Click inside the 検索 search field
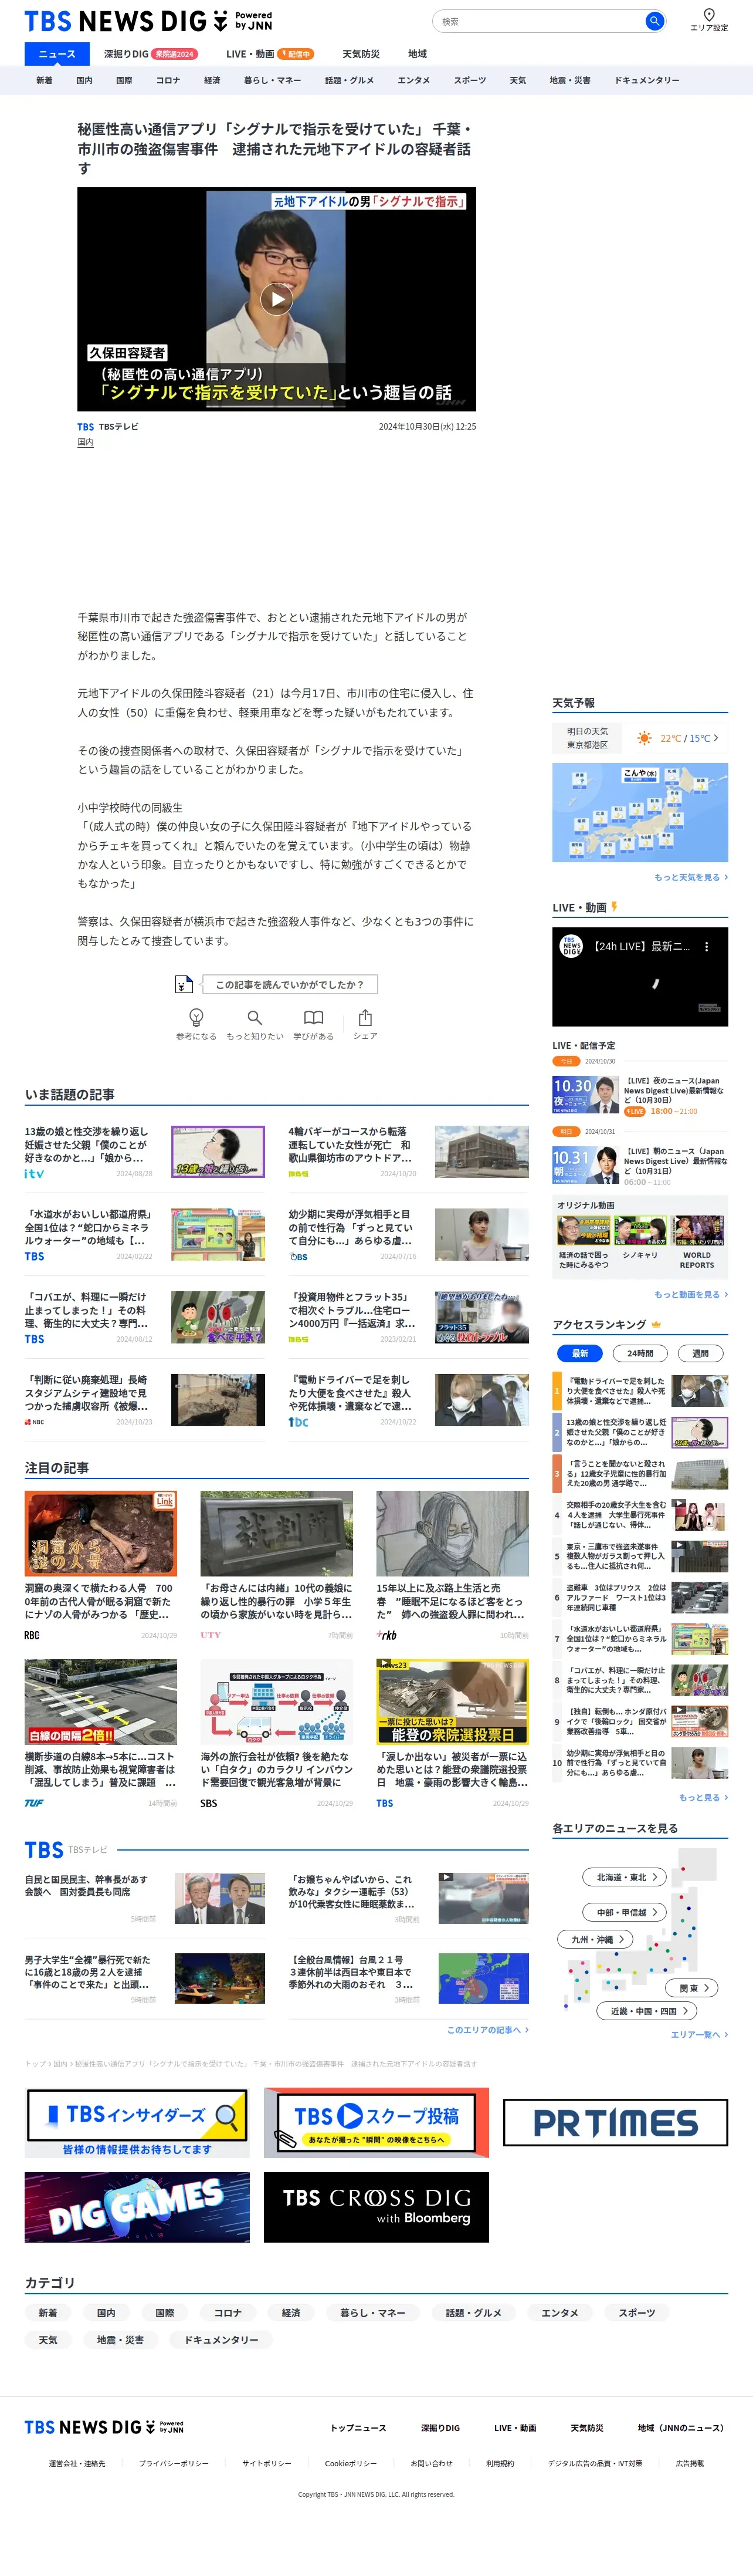 [x=540, y=21]
